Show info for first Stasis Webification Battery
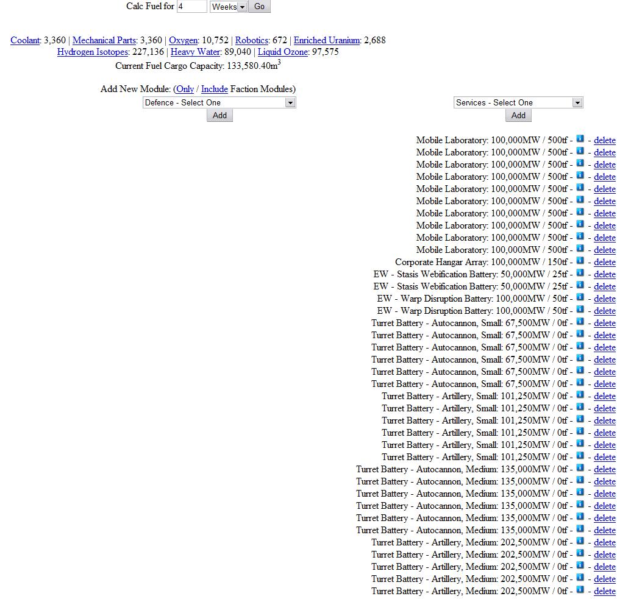The height and width of the screenshot is (599, 617). 580,272
